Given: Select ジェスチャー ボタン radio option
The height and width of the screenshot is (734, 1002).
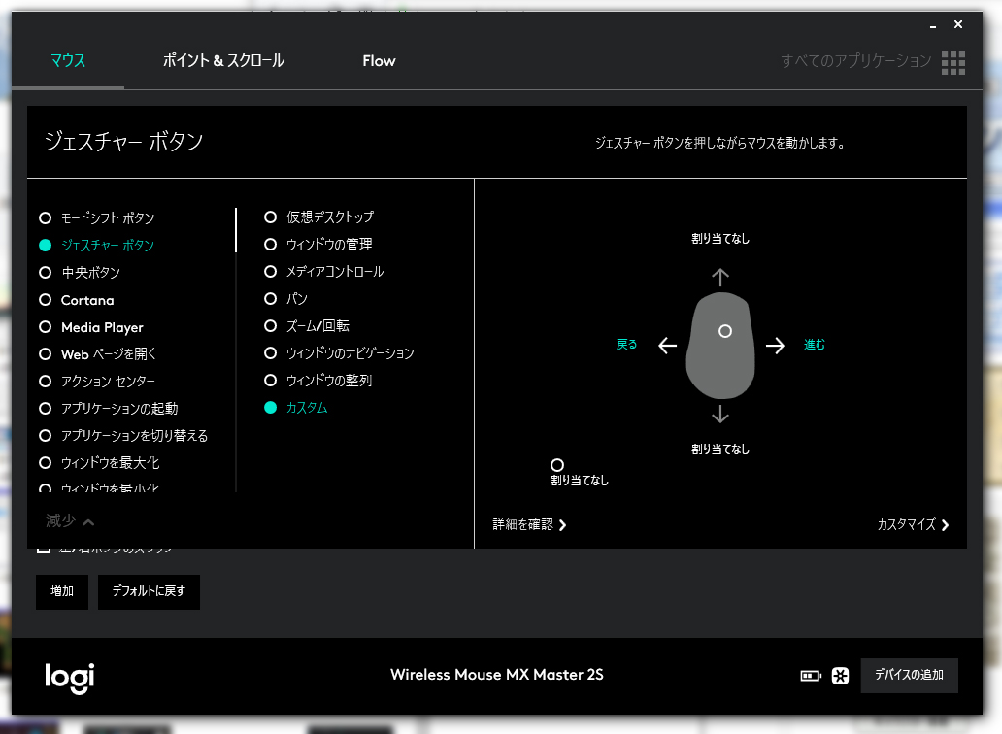Looking at the screenshot, I should coord(97,246).
